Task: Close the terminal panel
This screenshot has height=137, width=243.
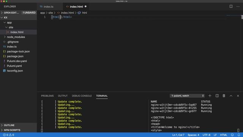Action: click(238, 96)
